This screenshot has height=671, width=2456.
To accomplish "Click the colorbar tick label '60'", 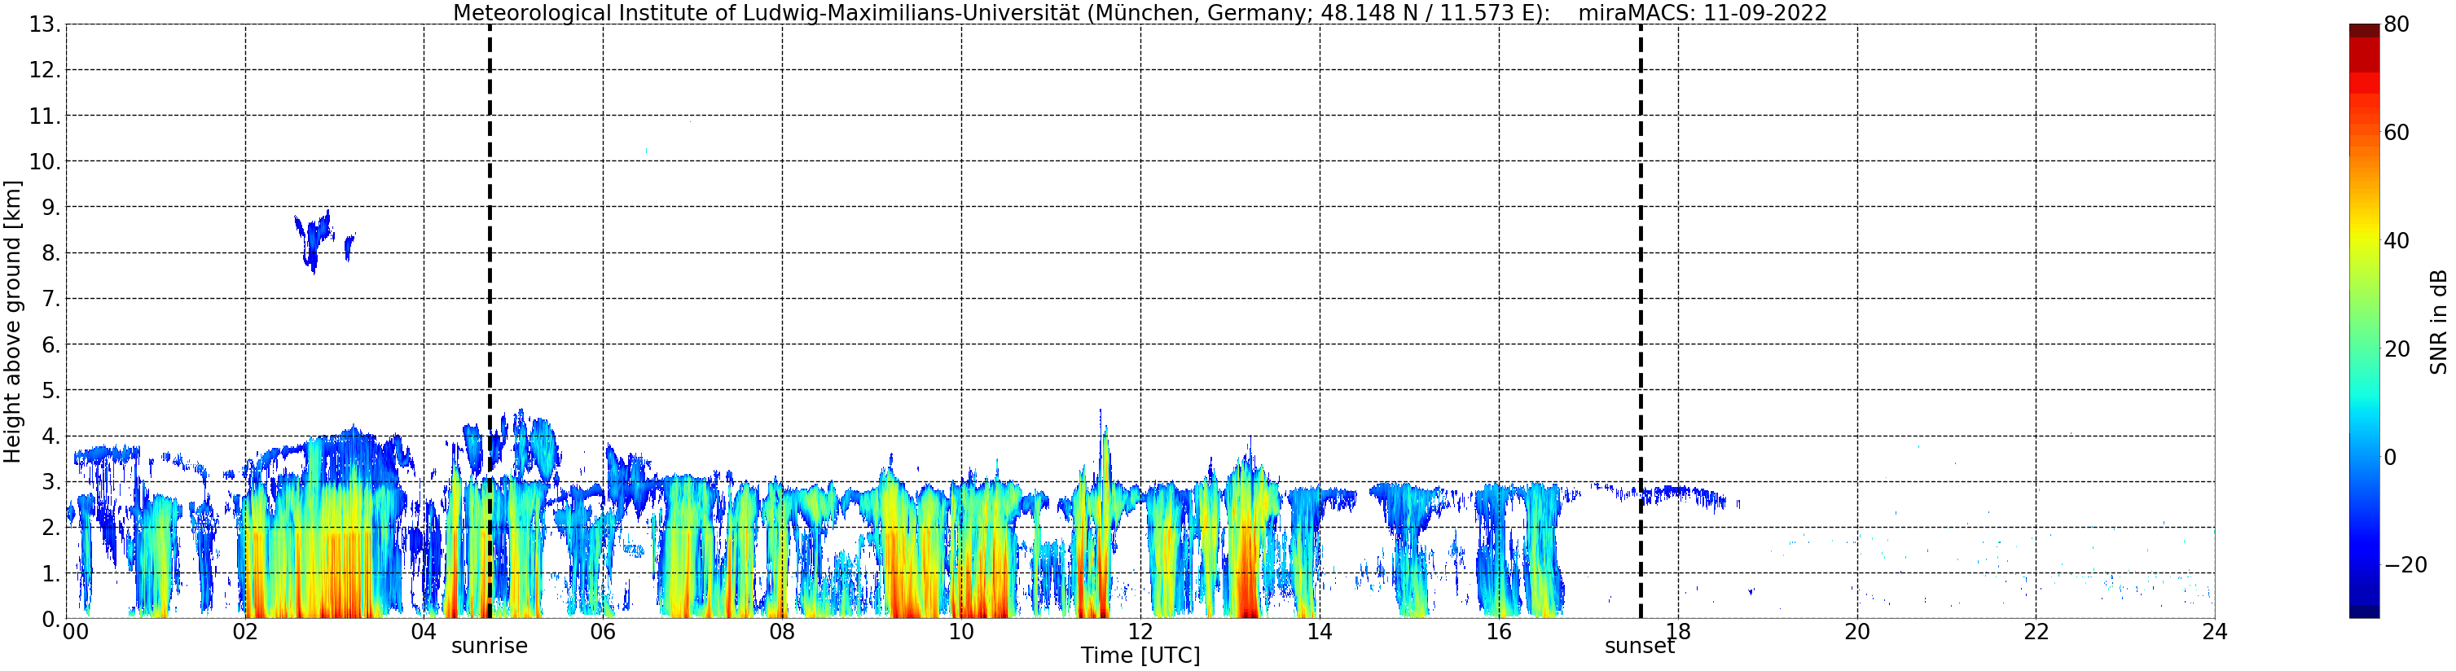I will click(2396, 133).
